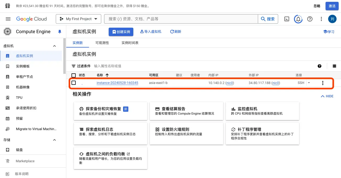Pin Compute Engine with the pin icon
Viewport: 341px width, 178px height.
(60, 32)
